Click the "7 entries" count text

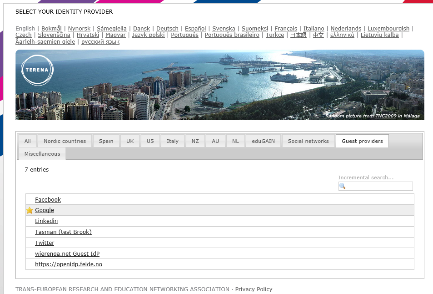(37, 170)
